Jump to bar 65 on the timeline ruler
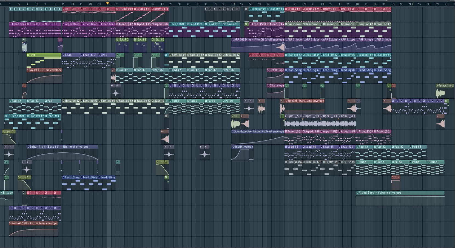The height and width of the screenshot is (248, 455). pyautogui.click(x=286, y=4)
